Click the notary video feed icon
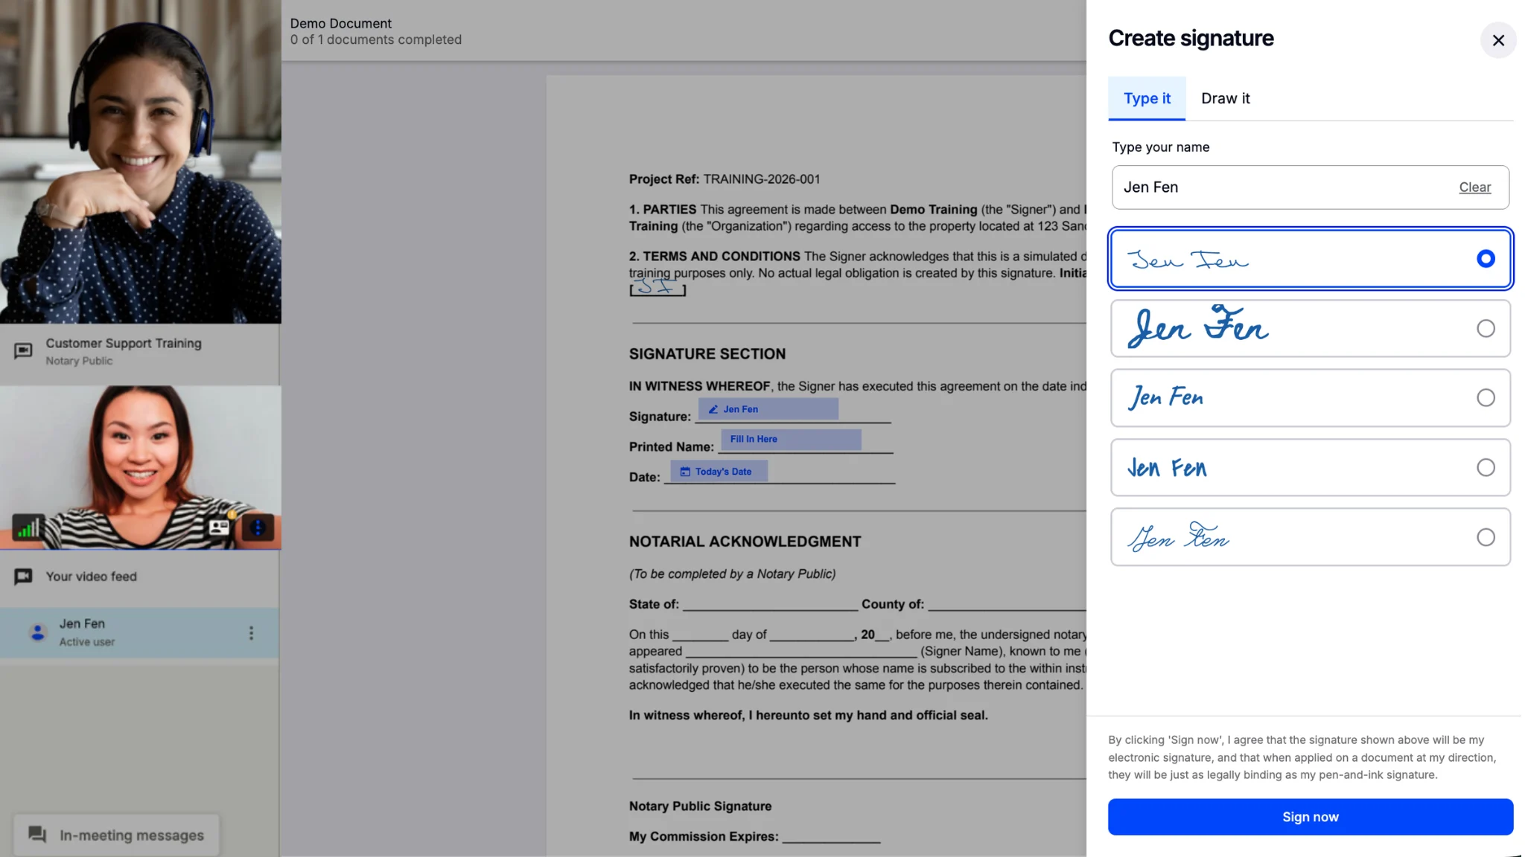The image size is (1525, 857). click(24, 350)
